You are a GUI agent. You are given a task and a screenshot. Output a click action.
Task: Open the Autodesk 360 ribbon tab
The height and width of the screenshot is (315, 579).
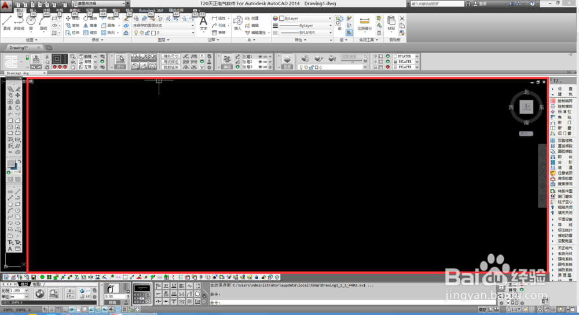coord(151,10)
